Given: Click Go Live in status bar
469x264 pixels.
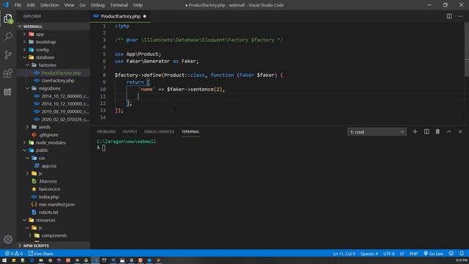Looking at the screenshot, I should (433, 254).
